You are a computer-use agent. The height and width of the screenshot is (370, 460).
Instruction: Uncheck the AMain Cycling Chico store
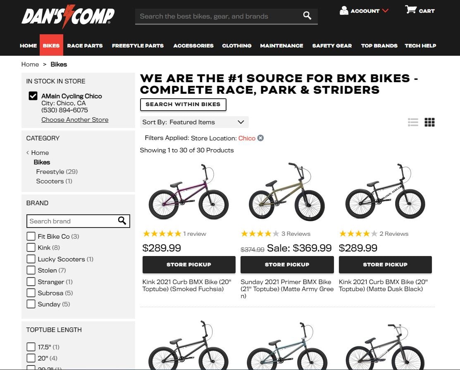click(x=32, y=96)
